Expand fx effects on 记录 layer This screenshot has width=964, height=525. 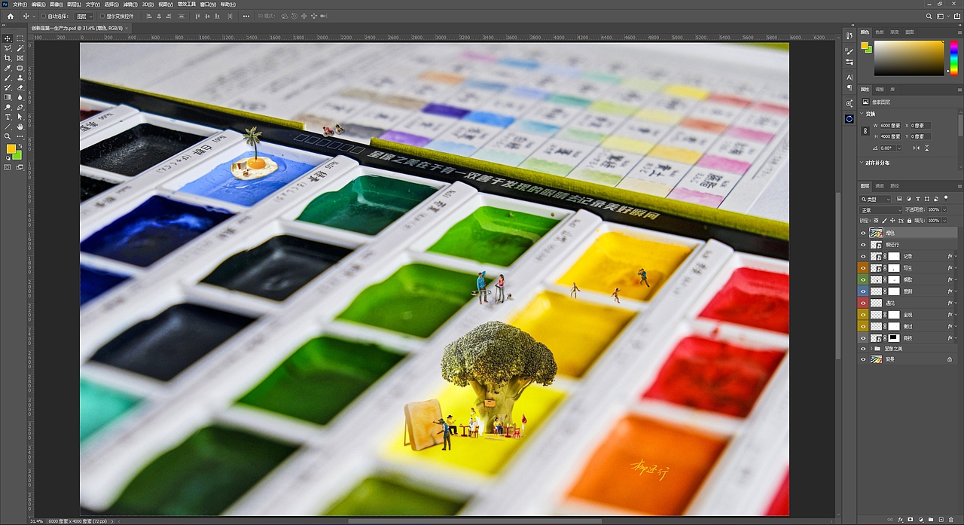coord(956,256)
